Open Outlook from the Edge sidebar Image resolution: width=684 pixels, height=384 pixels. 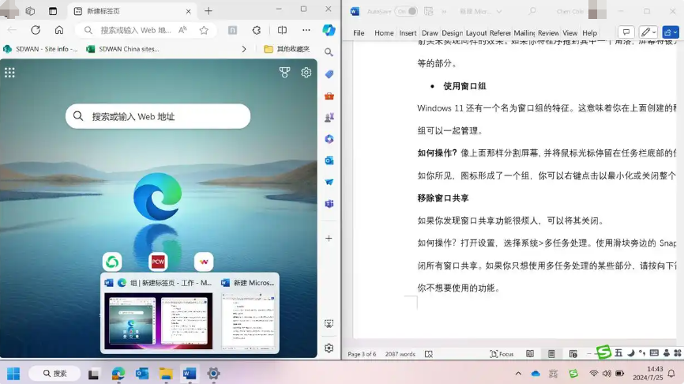(x=329, y=160)
